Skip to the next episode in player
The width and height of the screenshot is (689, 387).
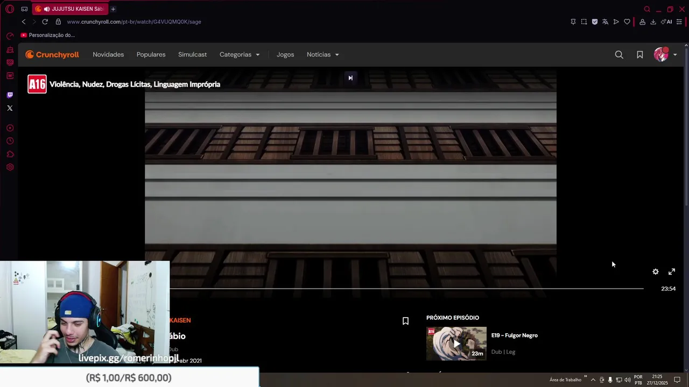click(x=350, y=78)
